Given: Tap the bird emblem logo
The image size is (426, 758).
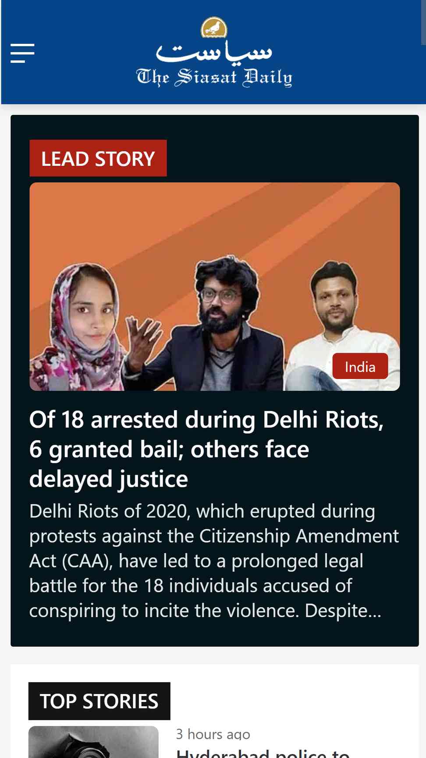Looking at the screenshot, I should coord(214,27).
